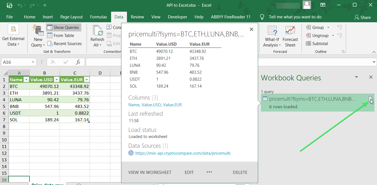Image resolution: width=377 pixels, height=185 pixels.
Task: Select cell containing LUNA in the worksheet
Action: click(x=19, y=100)
